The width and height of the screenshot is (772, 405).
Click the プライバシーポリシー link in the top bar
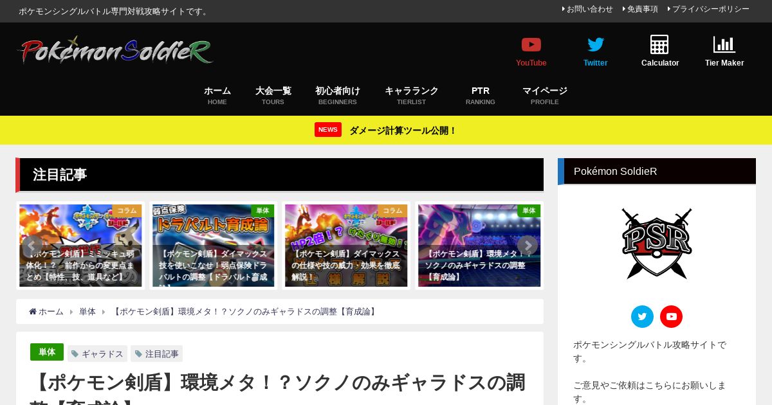tap(710, 9)
